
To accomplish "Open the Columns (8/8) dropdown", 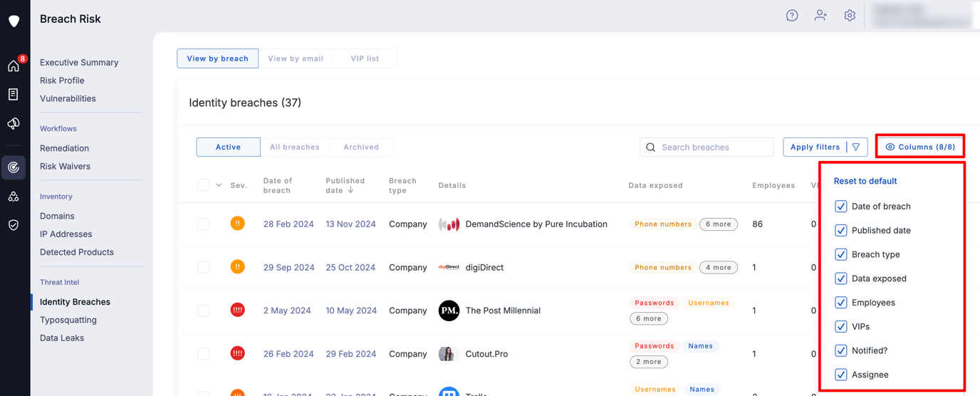I will (920, 147).
